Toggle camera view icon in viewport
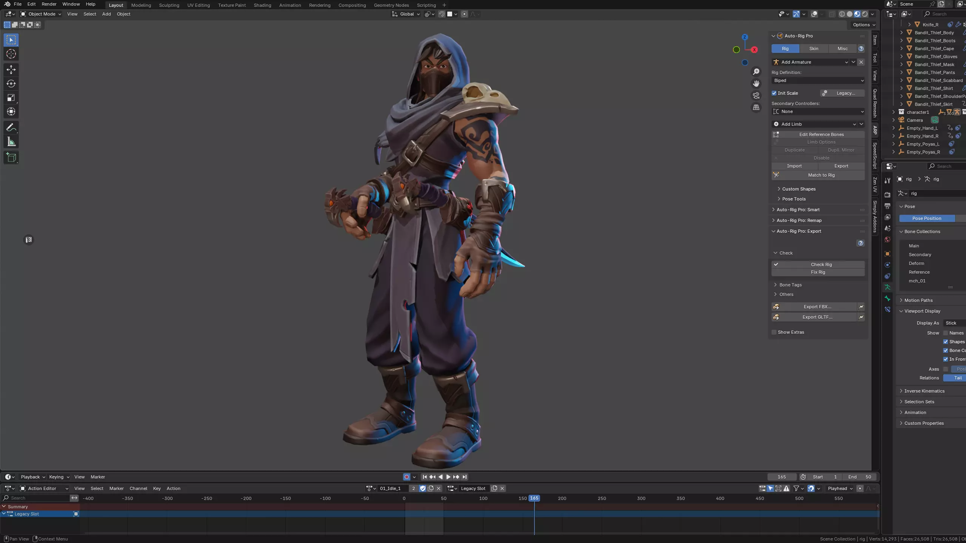The width and height of the screenshot is (966, 543). coord(756,96)
